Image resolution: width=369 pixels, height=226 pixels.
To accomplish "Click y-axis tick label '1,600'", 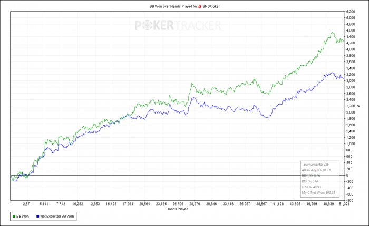I will coord(351,125).
